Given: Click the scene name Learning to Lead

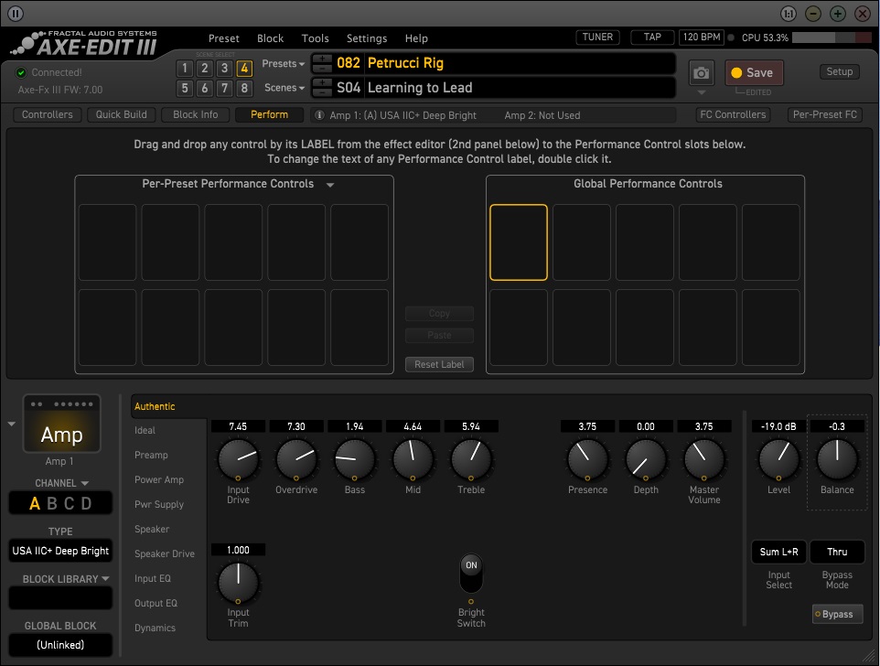Looking at the screenshot, I should coord(420,88).
